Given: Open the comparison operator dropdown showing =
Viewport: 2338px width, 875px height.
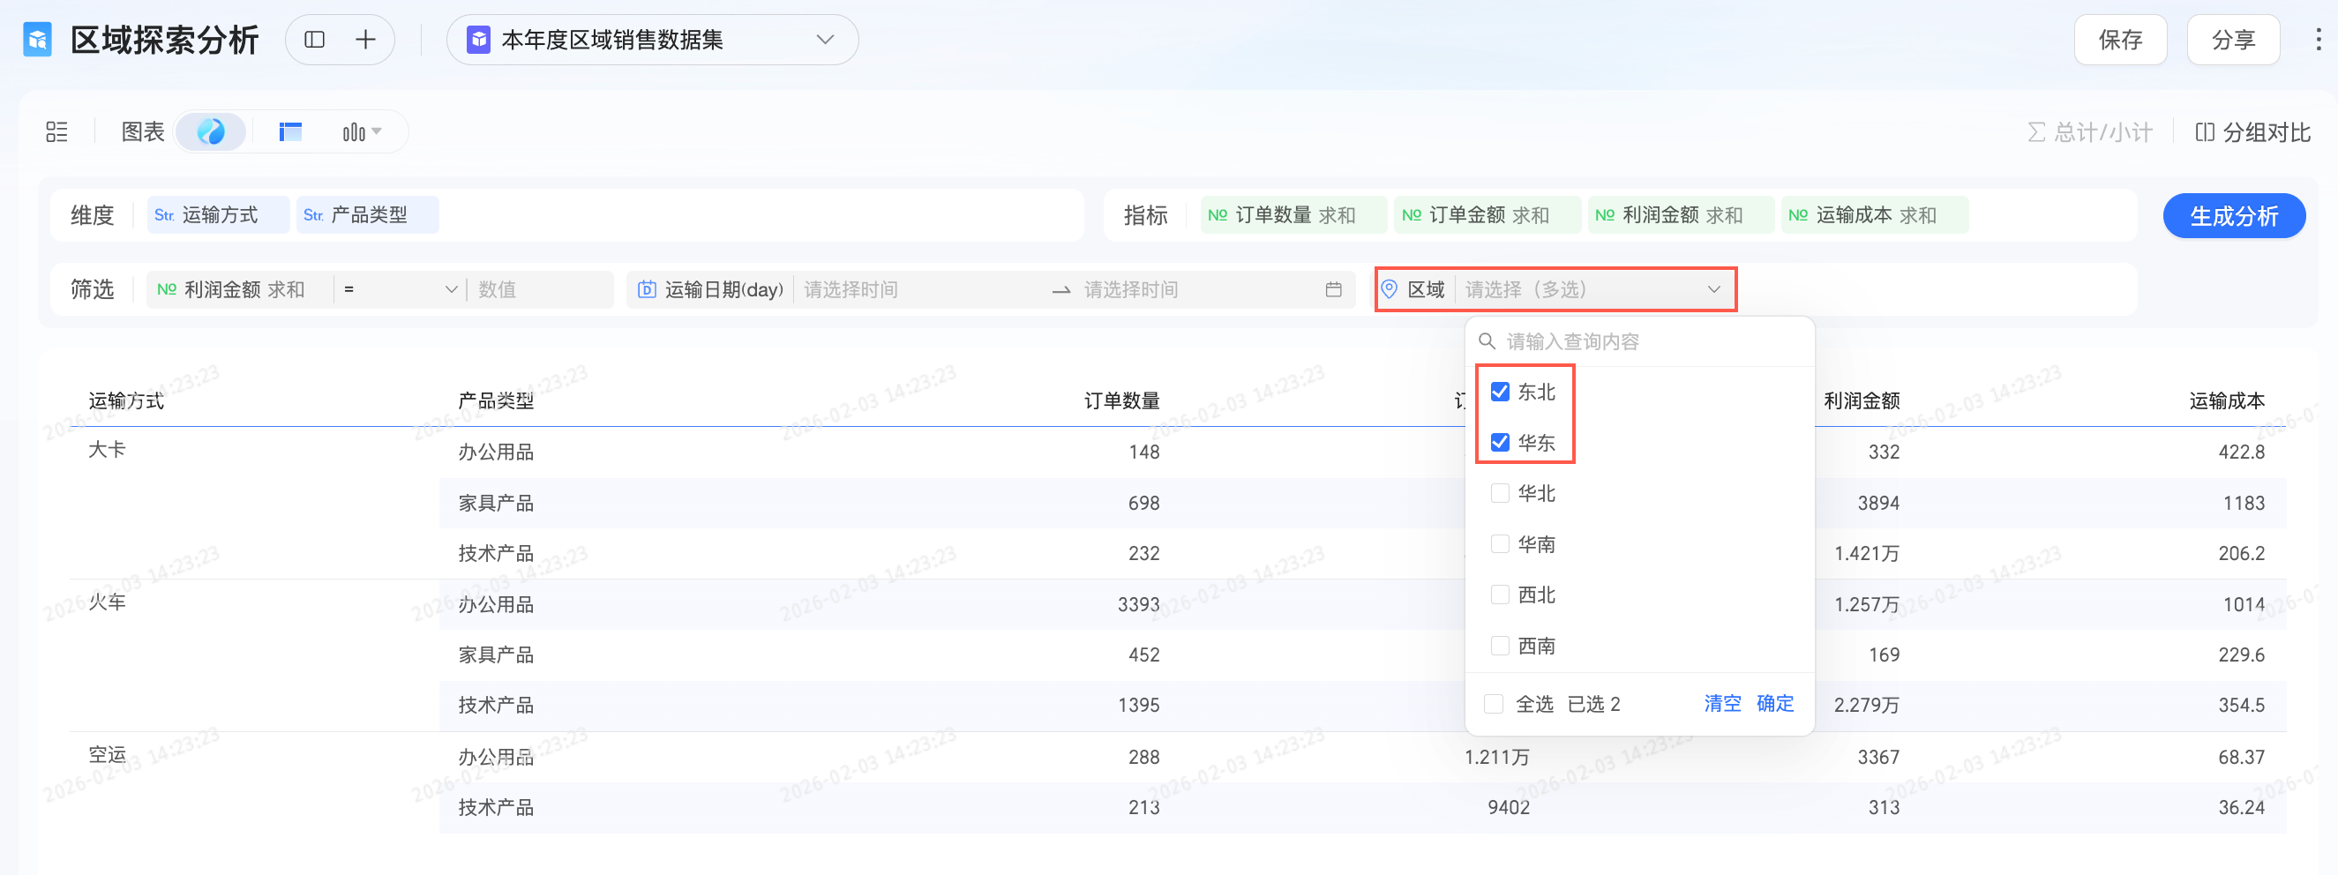Looking at the screenshot, I should point(400,289).
